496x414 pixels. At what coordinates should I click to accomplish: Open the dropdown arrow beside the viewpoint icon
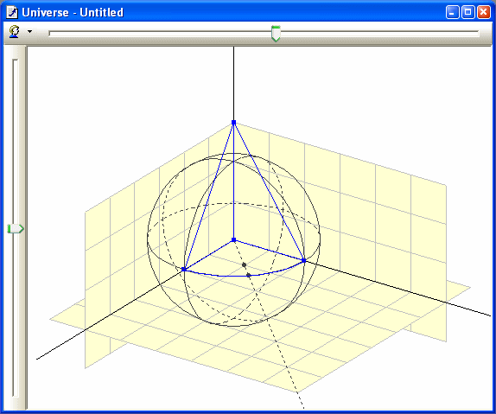click(29, 31)
